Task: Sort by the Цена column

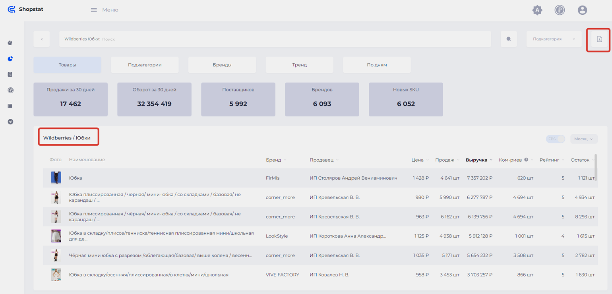Action: pyautogui.click(x=420, y=160)
